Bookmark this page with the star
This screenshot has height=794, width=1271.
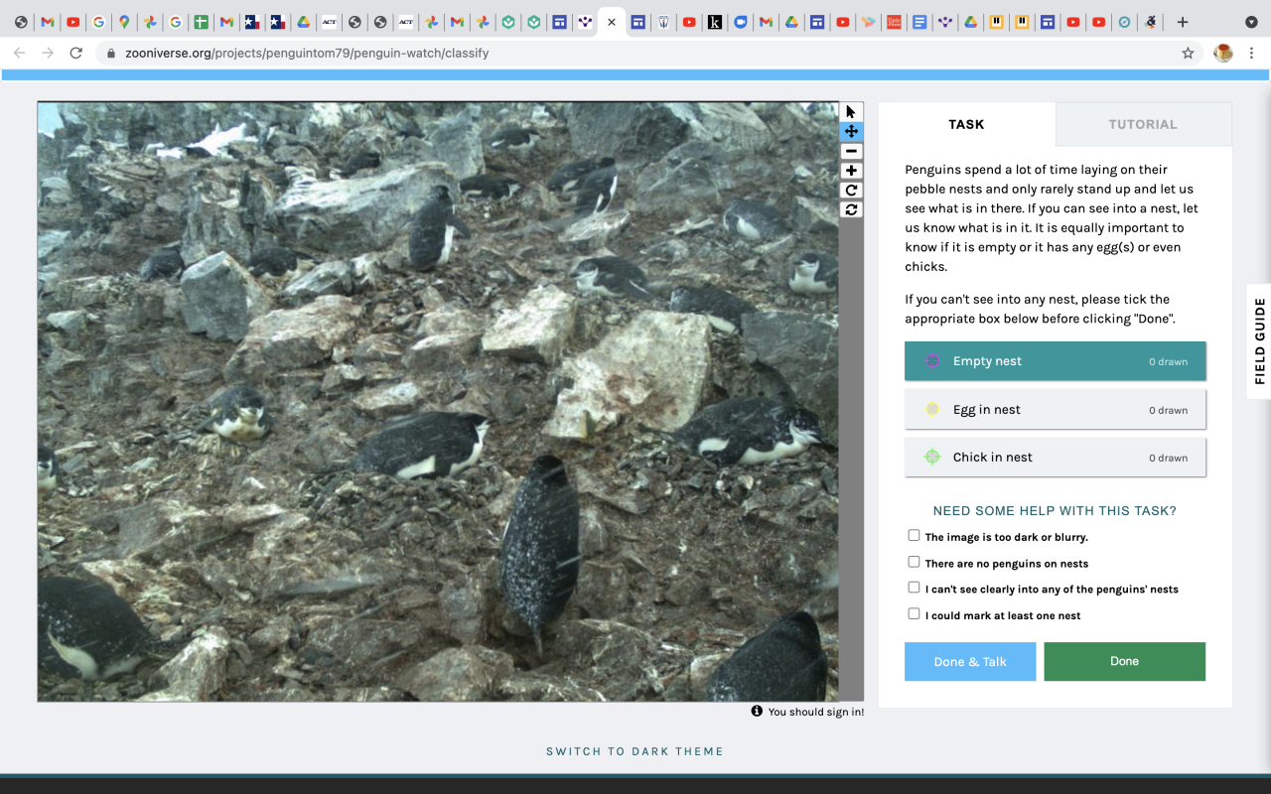coord(1188,54)
